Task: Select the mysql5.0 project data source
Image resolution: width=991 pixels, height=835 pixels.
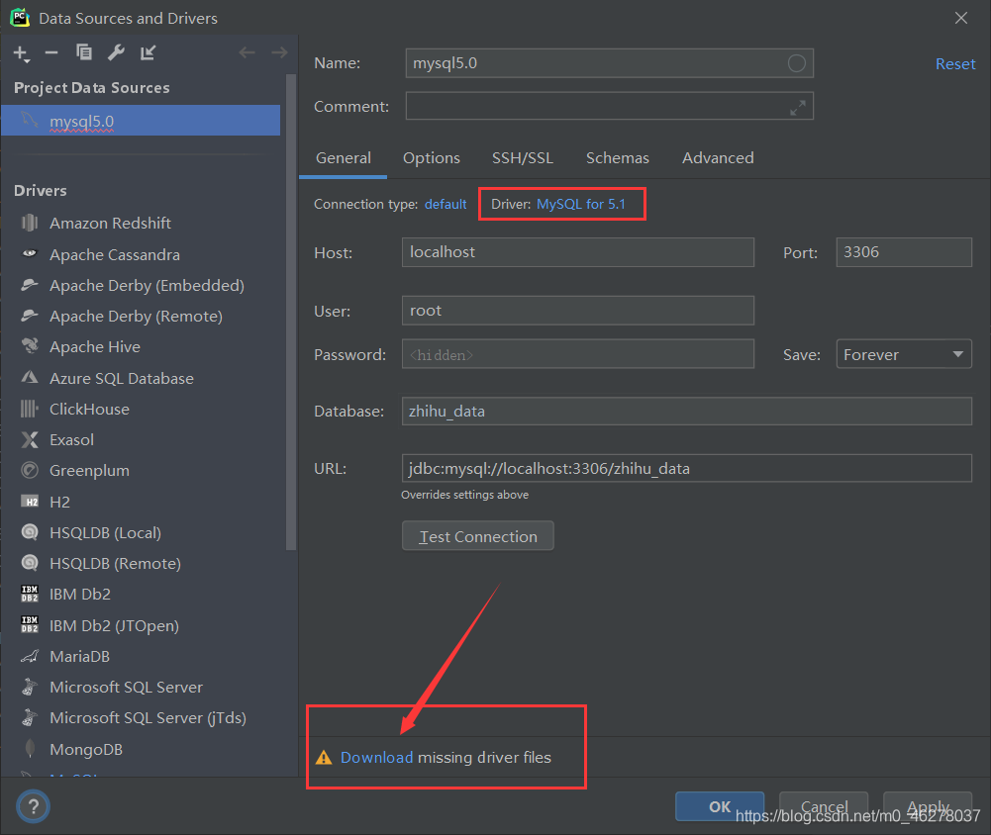Action: coord(141,121)
